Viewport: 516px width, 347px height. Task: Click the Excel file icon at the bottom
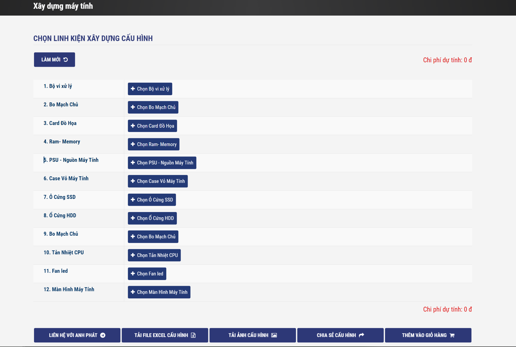pos(193,335)
